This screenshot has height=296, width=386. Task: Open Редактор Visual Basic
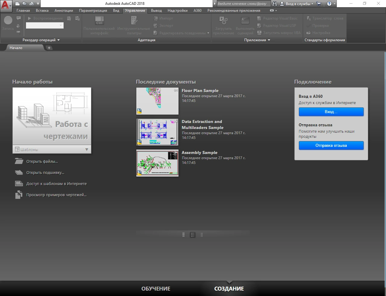[277, 18]
